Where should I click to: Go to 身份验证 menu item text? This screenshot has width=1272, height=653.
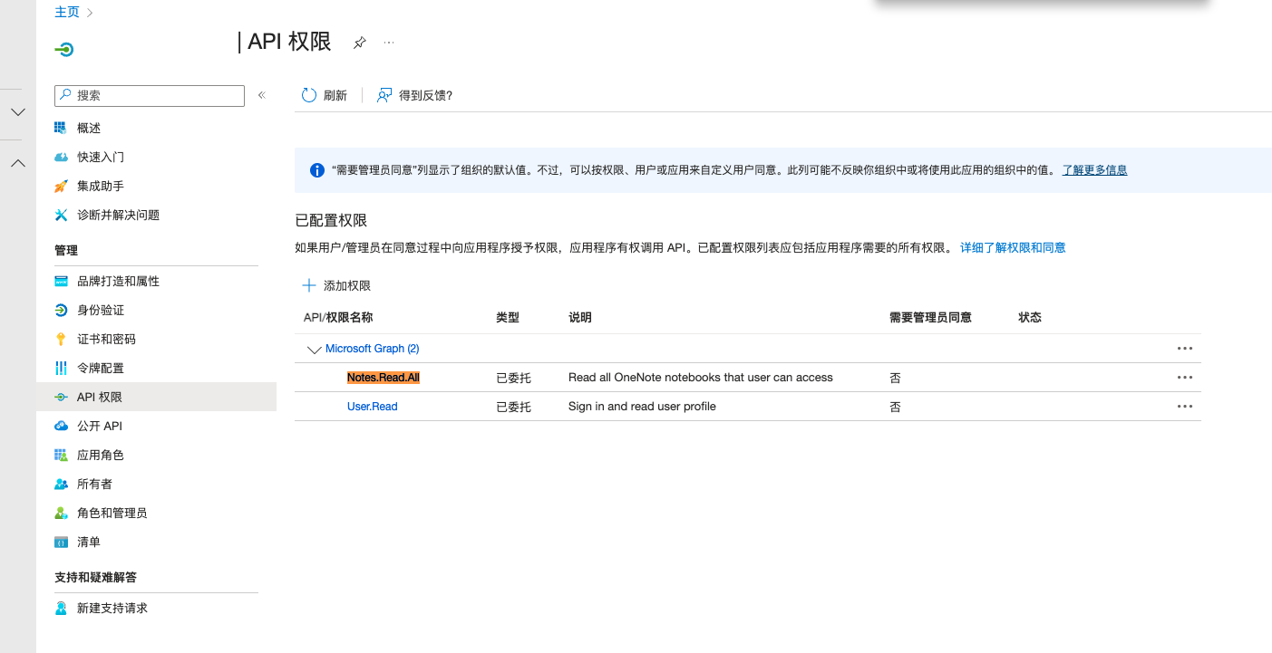pos(101,310)
